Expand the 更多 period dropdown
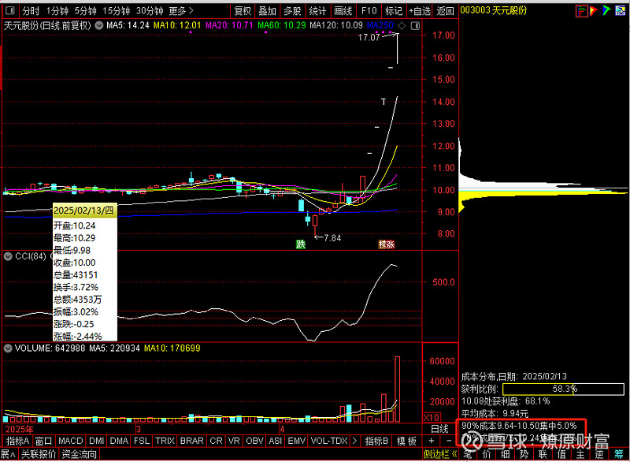The image size is (630, 462). click(x=182, y=11)
